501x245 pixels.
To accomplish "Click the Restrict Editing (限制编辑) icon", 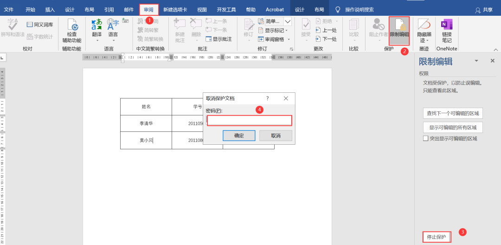I will pyautogui.click(x=399, y=28).
